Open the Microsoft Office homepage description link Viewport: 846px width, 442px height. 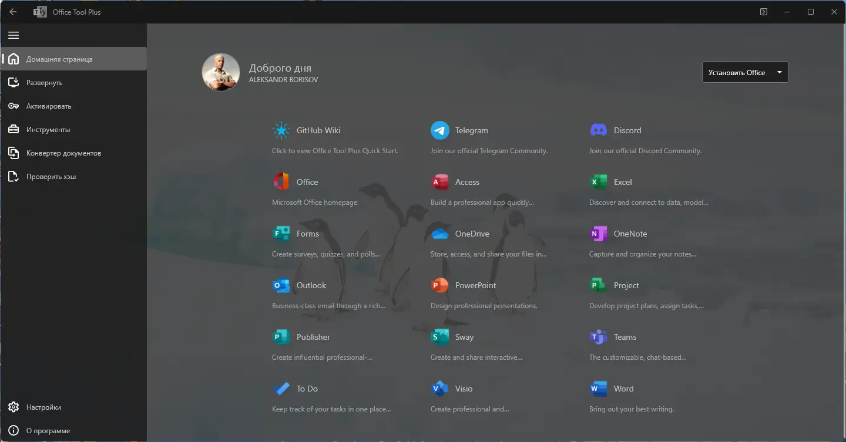pyautogui.click(x=315, y=203)
